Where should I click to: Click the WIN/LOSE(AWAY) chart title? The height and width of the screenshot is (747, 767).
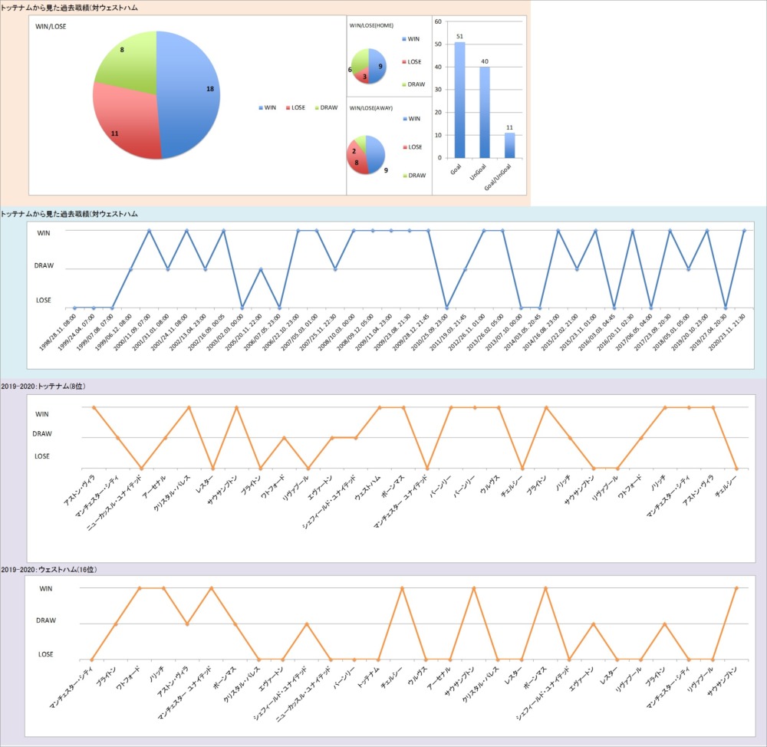click(x=371, y=108)
